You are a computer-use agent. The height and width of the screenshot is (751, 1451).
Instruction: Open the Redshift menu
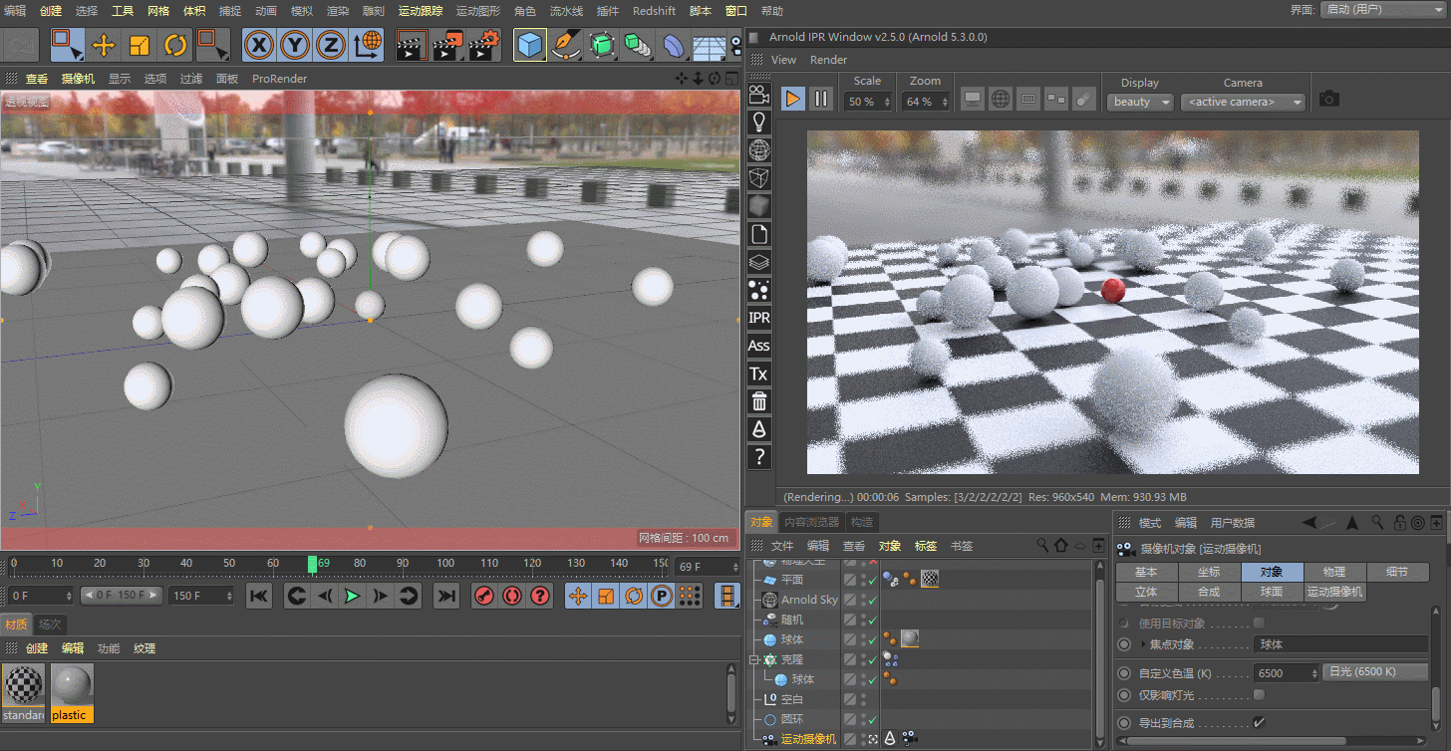(x=654, y=11)
